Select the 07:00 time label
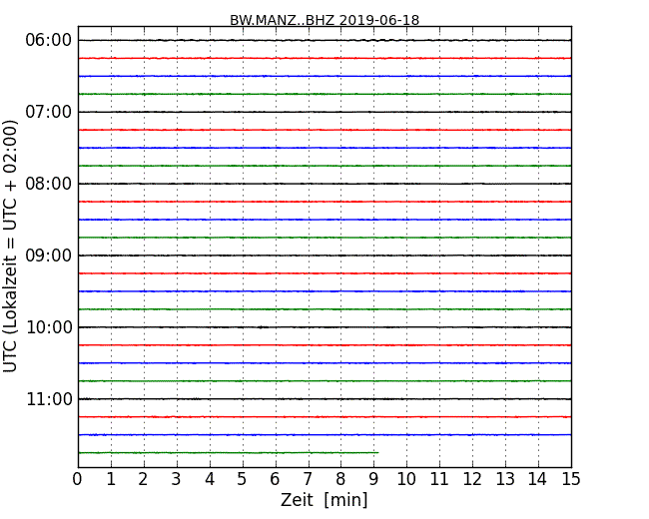This screenshot has width=649, height=519. pos(49,112)
